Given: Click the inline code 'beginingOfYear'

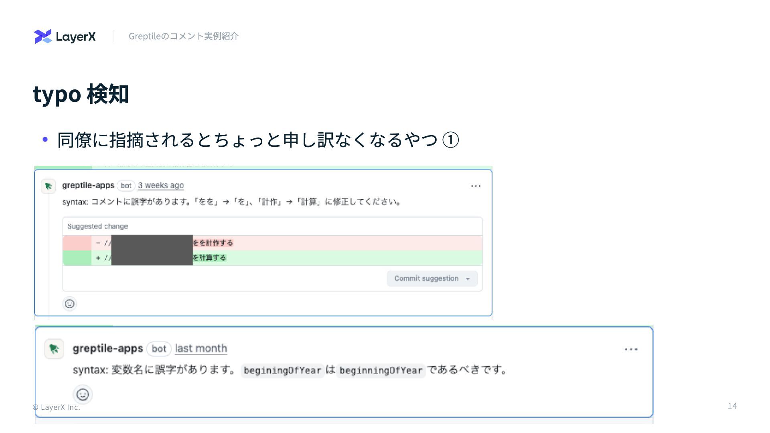Looking at the screenshot, I should point(282,370).
